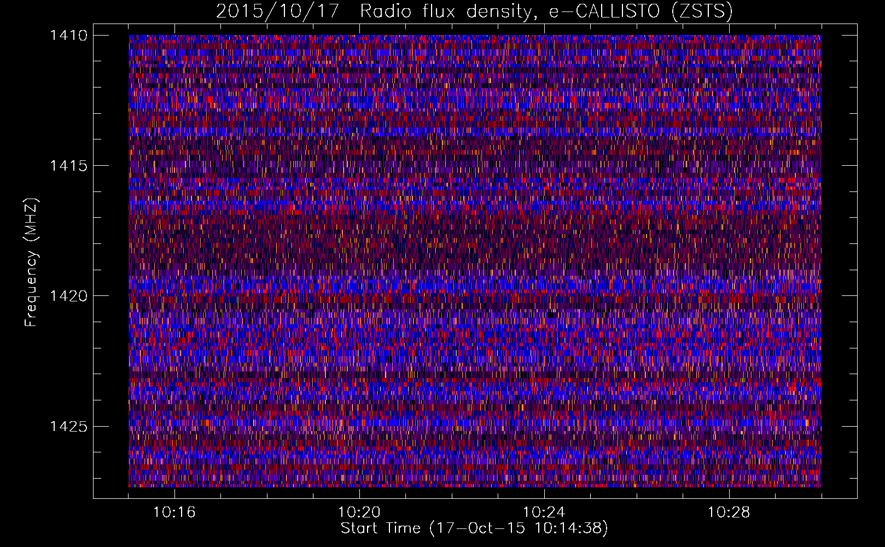Click the '1415' frequency tick label
This screenshot has width=885, height=547.
68,166
